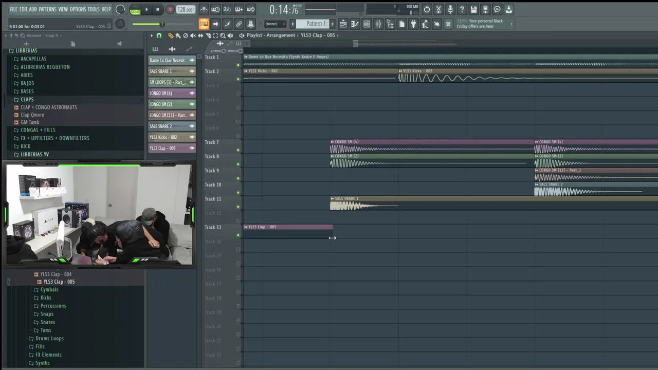Select CONGO SM (4) in clip picker
Screen dimensions: 658x370
172,94
